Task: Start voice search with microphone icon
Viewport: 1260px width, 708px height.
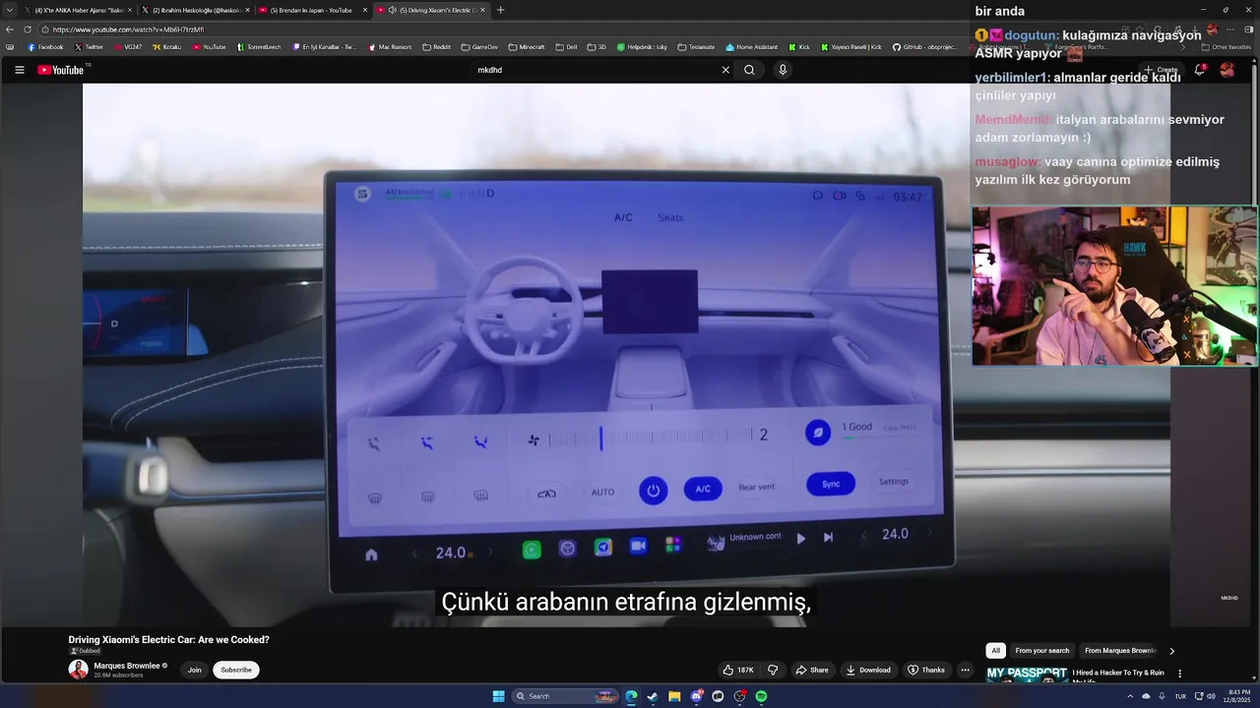Action: pos(783,70)
